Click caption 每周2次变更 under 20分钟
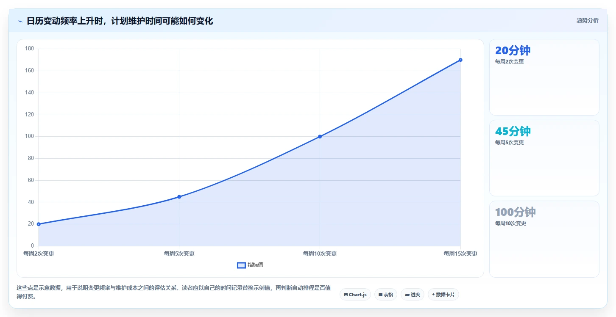This screenshot has height=317, width=616. pos(509,61)
